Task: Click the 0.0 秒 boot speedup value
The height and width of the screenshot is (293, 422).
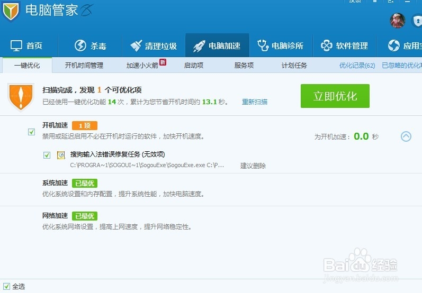Action: click(x=366, y=136)
